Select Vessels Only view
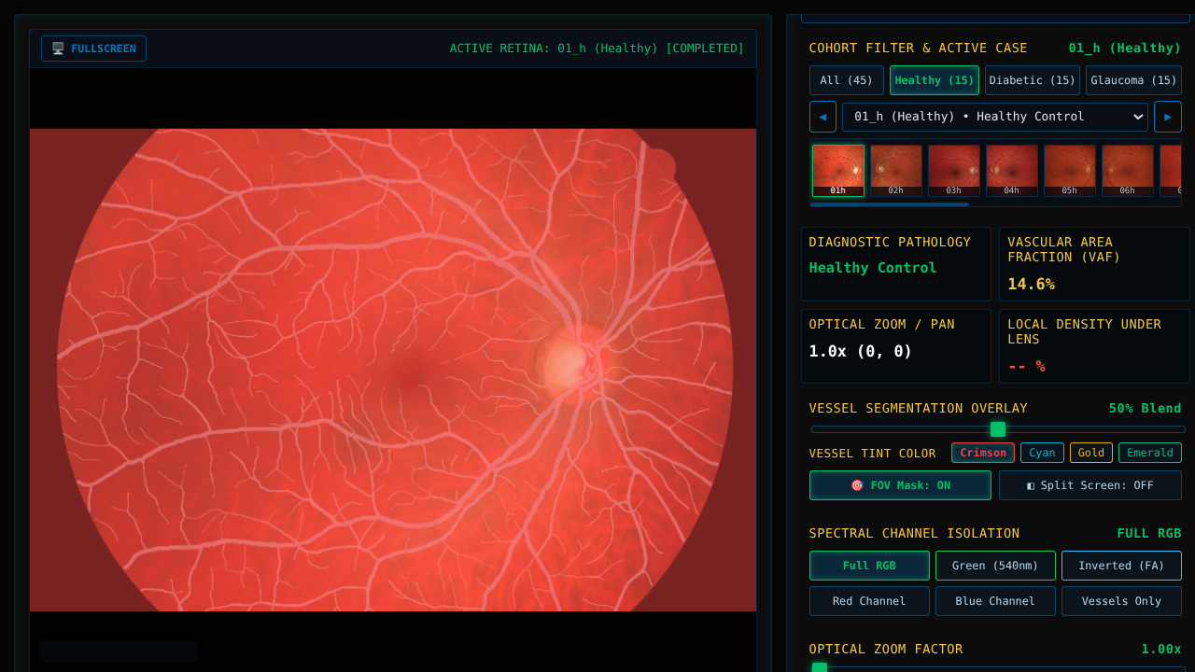The width and height of the screenshot is (1195, 672). coord(1121,601)
